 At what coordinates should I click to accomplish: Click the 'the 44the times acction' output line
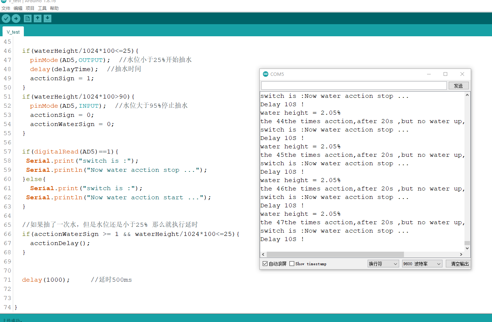point(362,121)
